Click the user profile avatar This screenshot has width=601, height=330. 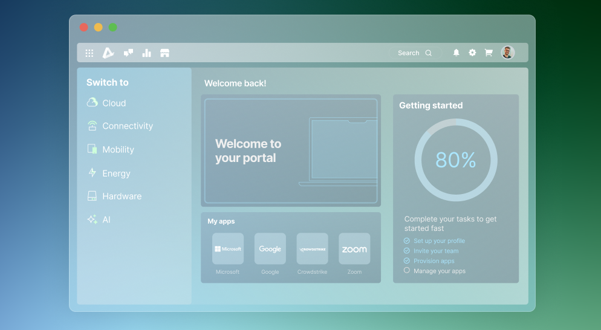tap(507, 53)
